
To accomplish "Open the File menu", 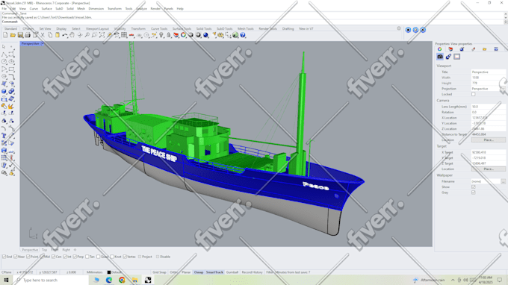I will click(x=4, y=9).
